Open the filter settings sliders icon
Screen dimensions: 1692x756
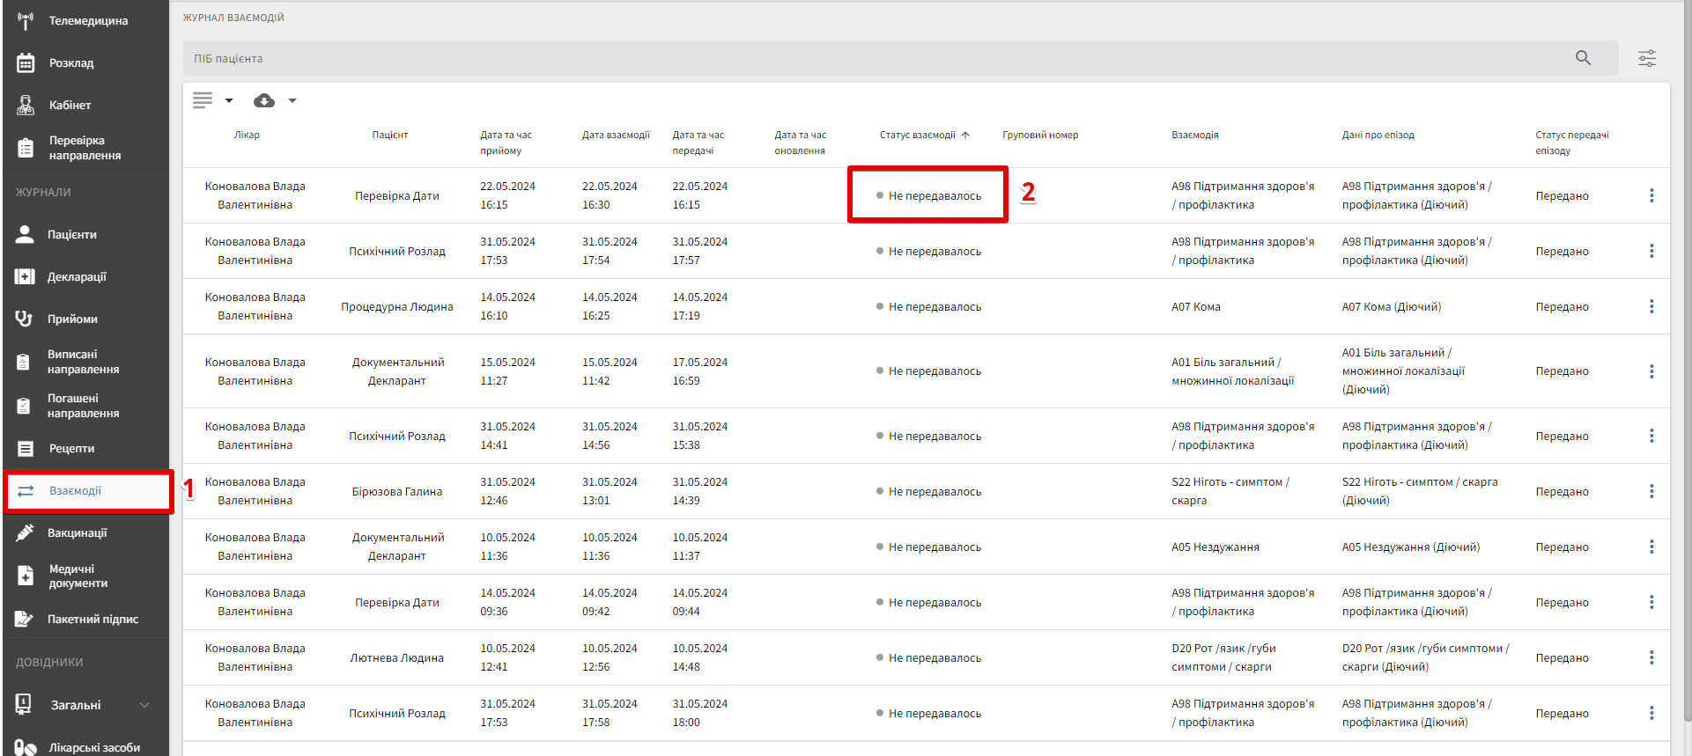pyautogui.click(x=1646, y=58)
